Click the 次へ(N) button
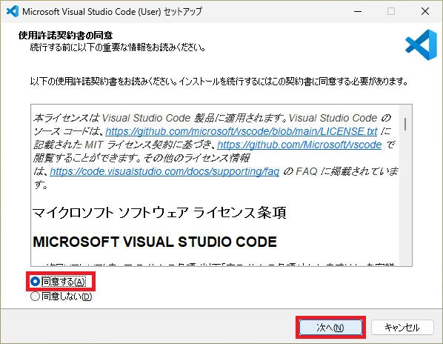This screenshot has width=443, height=344. pos(330,328)
